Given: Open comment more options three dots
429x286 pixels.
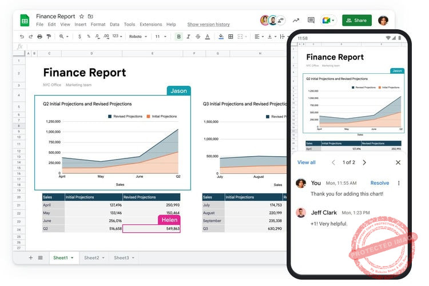Looking at the screenshot, I should (x=399, y=183).
